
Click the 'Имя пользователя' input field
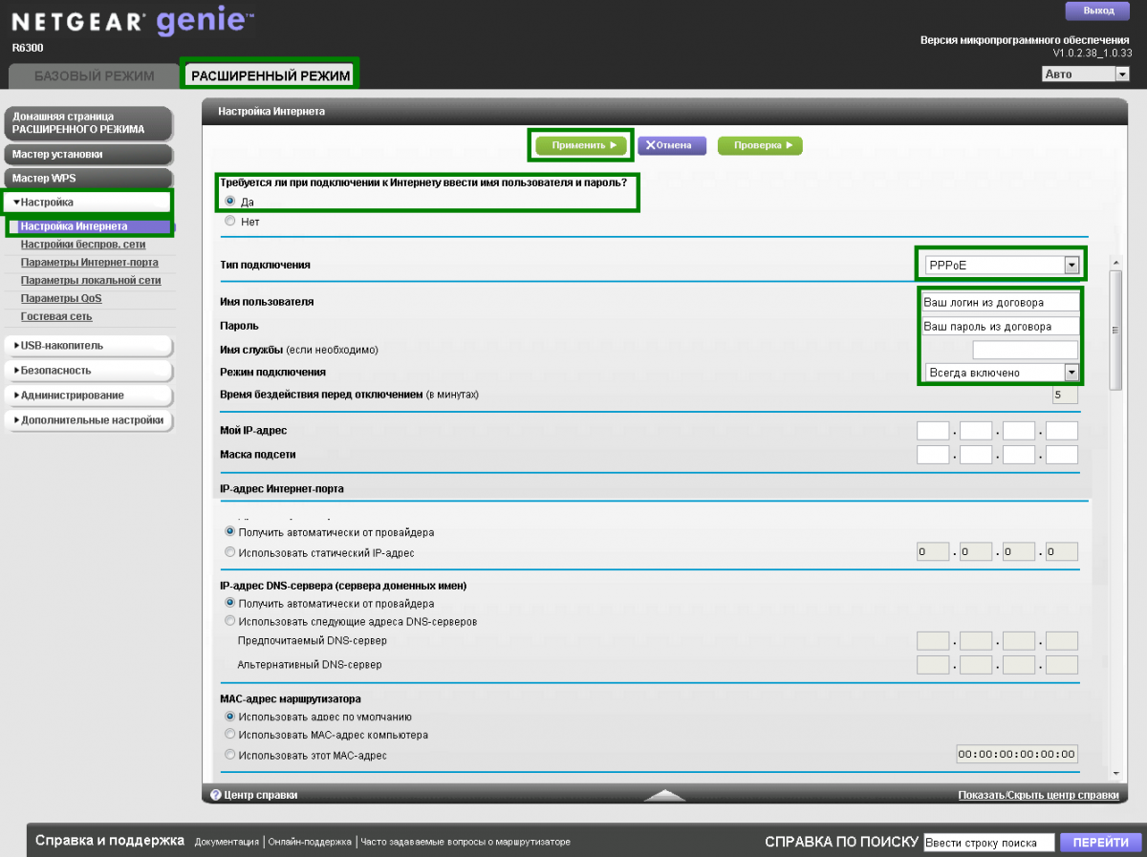click(999, 302)
